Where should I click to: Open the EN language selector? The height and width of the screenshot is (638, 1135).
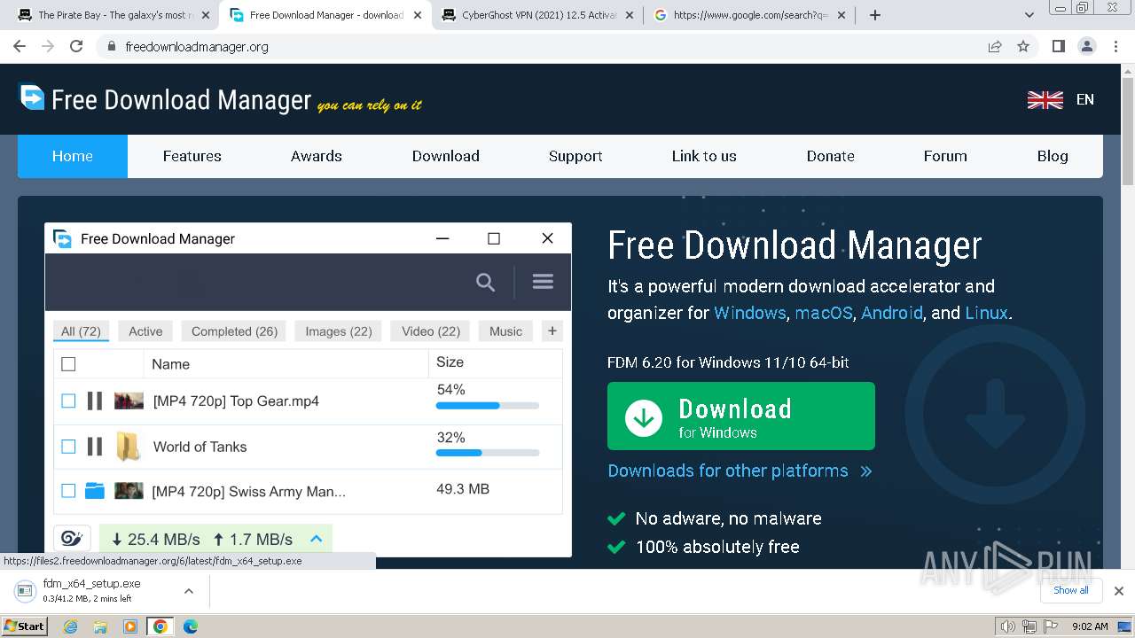point(1085,99)
